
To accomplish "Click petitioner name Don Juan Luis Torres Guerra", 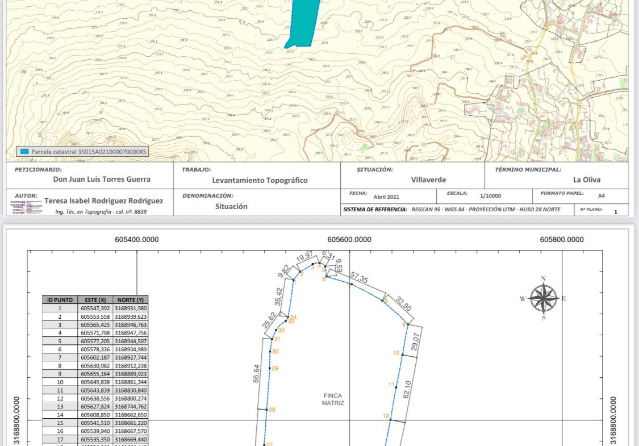I will [102, 179].
